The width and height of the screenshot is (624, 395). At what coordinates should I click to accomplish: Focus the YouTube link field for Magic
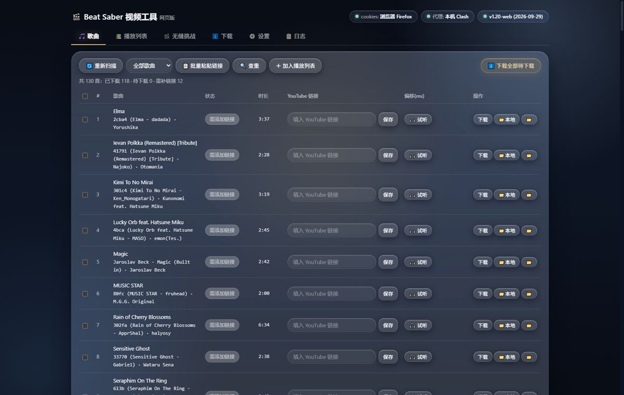pyautogui.click(x=332, y=262)
